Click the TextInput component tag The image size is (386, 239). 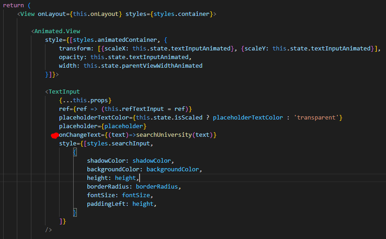[x=64, y=92]
